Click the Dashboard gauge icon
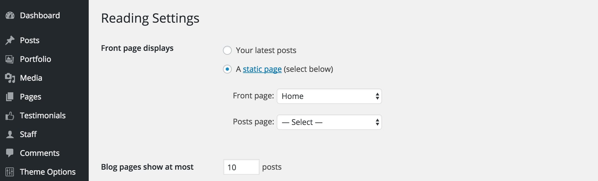598x181 pixels. pyautogui.click(x=10, y=15)
